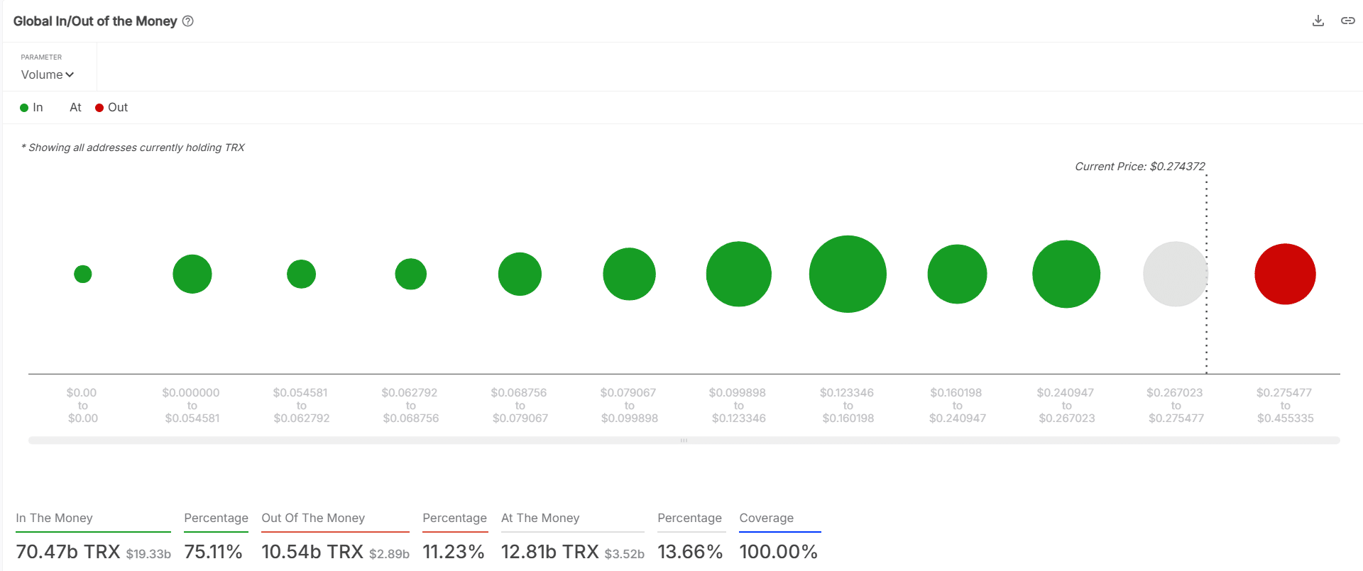Screen dimensions: 1363x571
Task: Toggle the Out legend series
Action: (x=111, y=108)
